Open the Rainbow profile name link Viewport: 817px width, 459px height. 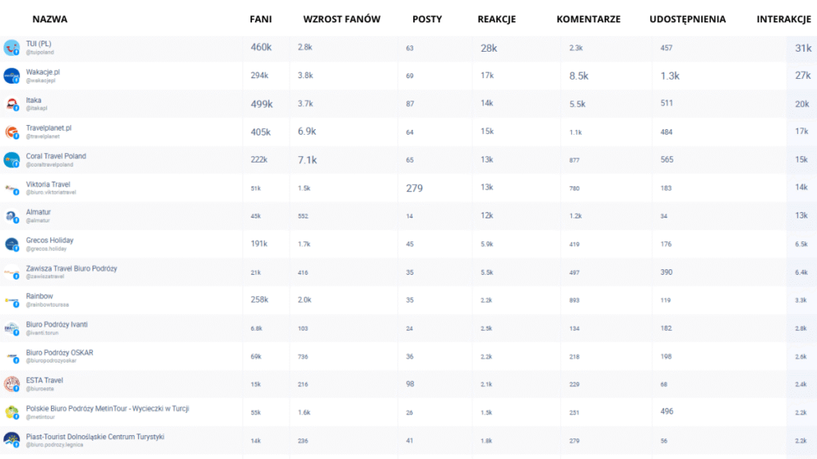click(40, 296)
